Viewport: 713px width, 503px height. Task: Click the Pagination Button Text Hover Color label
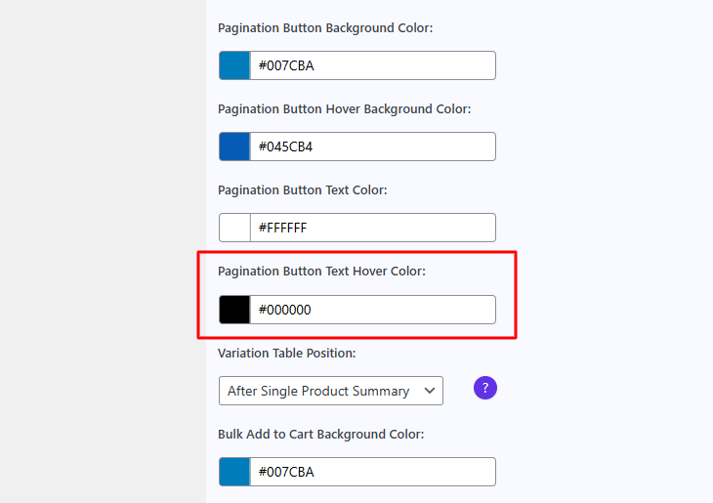(x=321, y=271)
